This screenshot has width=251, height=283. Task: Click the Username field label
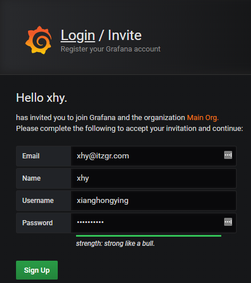point(38,201)
